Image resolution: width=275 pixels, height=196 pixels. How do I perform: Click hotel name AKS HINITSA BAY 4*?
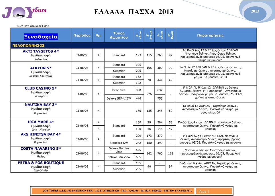coord(41,134)
